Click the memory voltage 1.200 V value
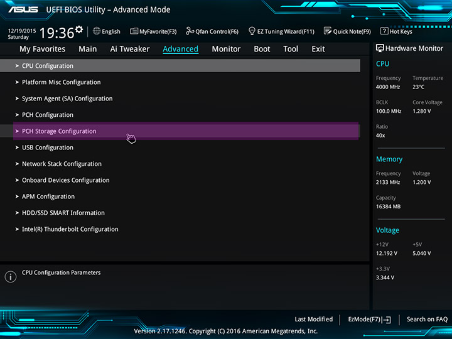 (421, 182)
